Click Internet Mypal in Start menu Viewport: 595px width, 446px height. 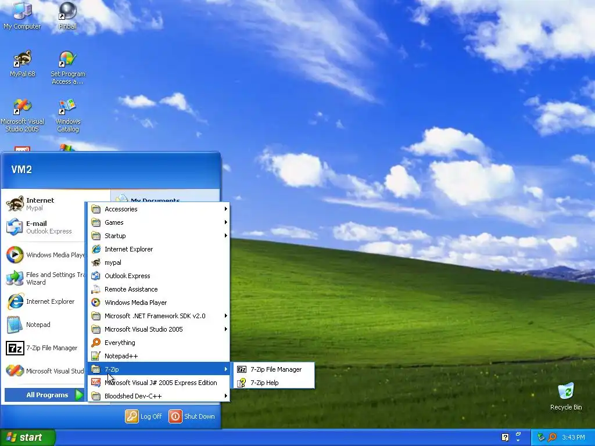(45, 204)
